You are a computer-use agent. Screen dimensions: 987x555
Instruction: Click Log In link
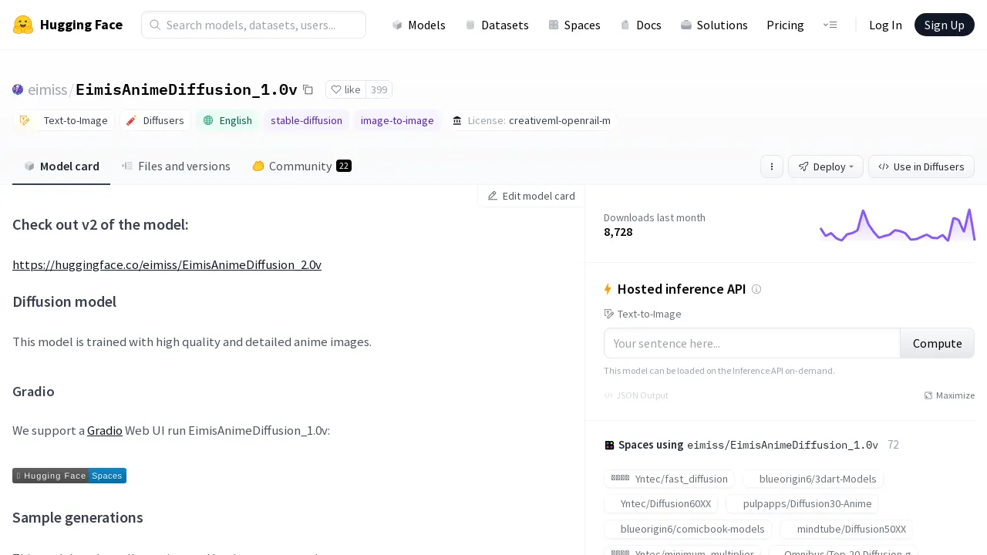point(885,25)
